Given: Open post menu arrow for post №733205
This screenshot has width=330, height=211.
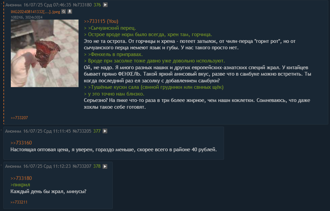Looking at the screenshot, I should [105, 131].
